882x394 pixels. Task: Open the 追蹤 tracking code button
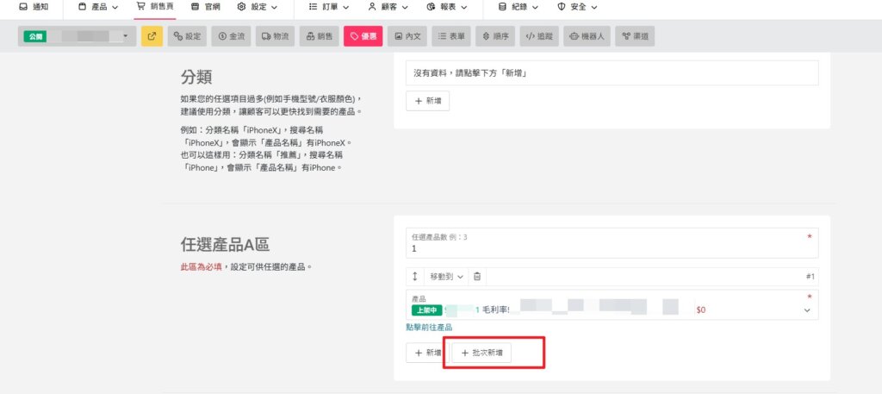click(541, 36)
